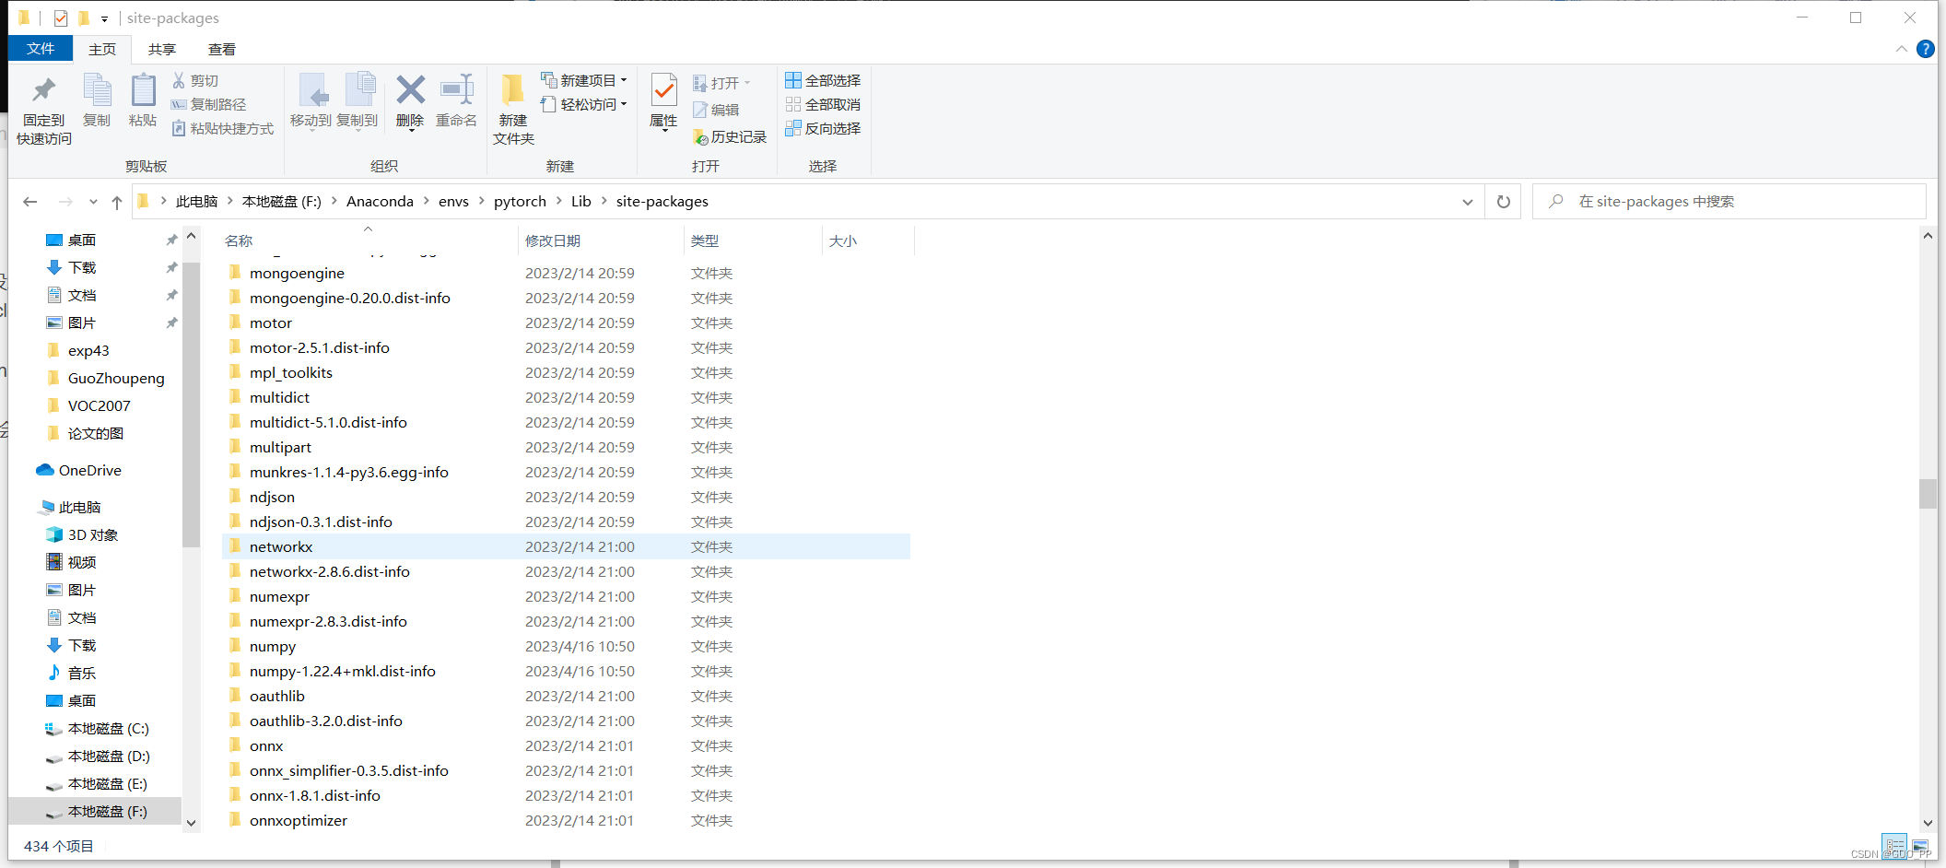The image size is (1946, 868).
Task: Switch to large icons view in status bar
Action: point(1920,845)
